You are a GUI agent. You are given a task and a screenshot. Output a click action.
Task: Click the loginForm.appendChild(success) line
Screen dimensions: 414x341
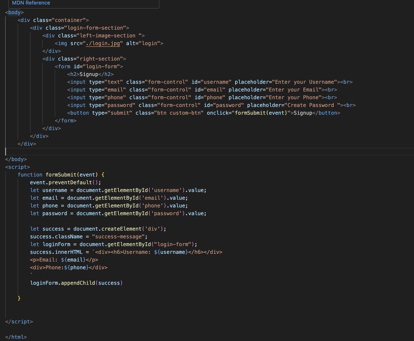(x=77, y=283)
